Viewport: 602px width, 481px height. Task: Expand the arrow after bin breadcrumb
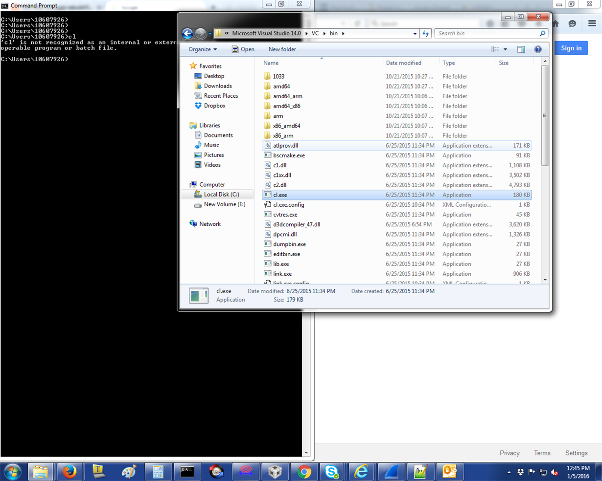pos(343,34)
